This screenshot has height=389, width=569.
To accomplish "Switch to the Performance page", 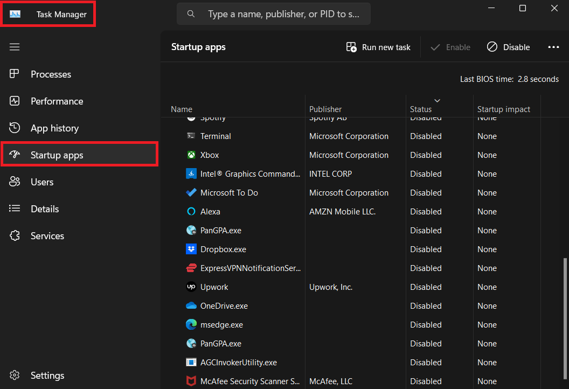I will pos(79,101).
